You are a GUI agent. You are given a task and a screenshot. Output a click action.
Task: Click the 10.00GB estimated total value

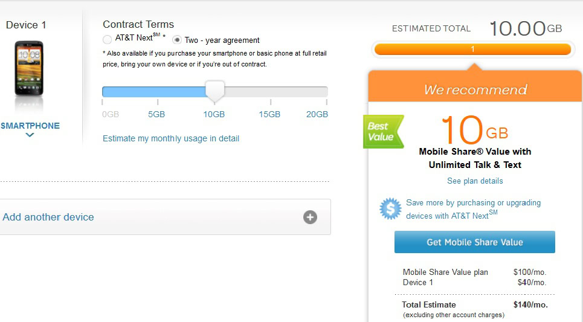pos(526,28)
